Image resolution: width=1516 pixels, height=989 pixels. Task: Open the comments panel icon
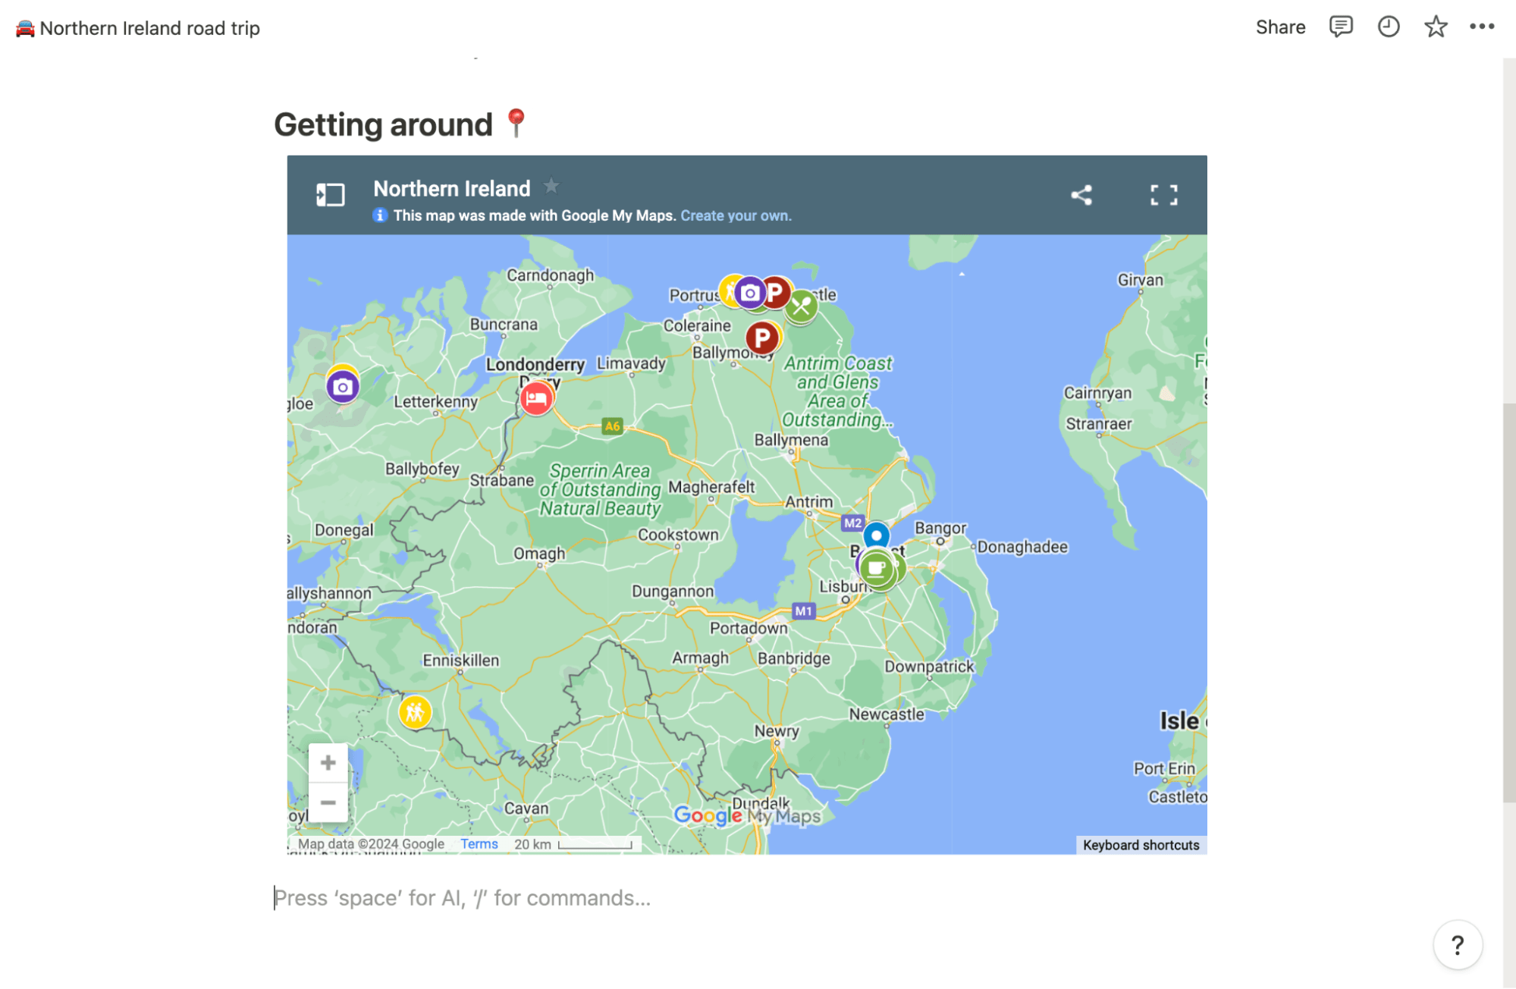(1340, 27)
